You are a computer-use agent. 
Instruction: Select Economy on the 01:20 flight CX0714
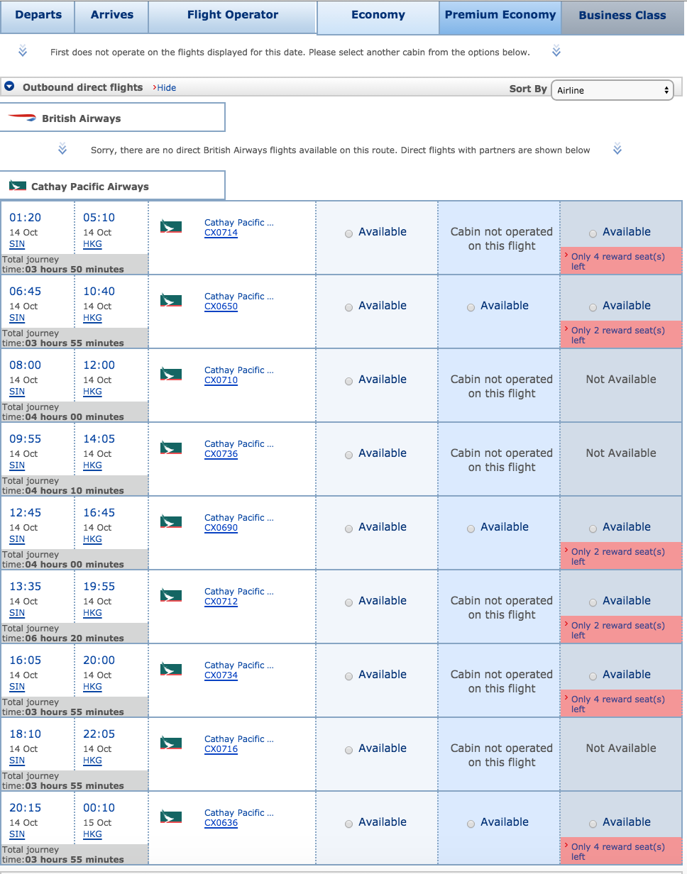tap(348, 233)
